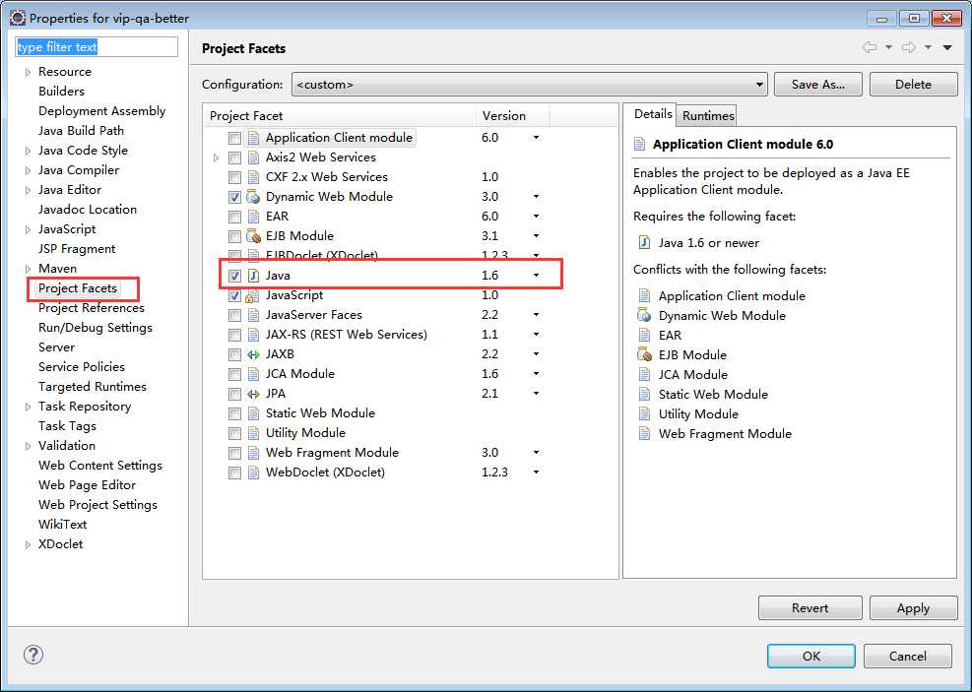Click the help question mark icon
972x692 pixels.
coord(33,655)
